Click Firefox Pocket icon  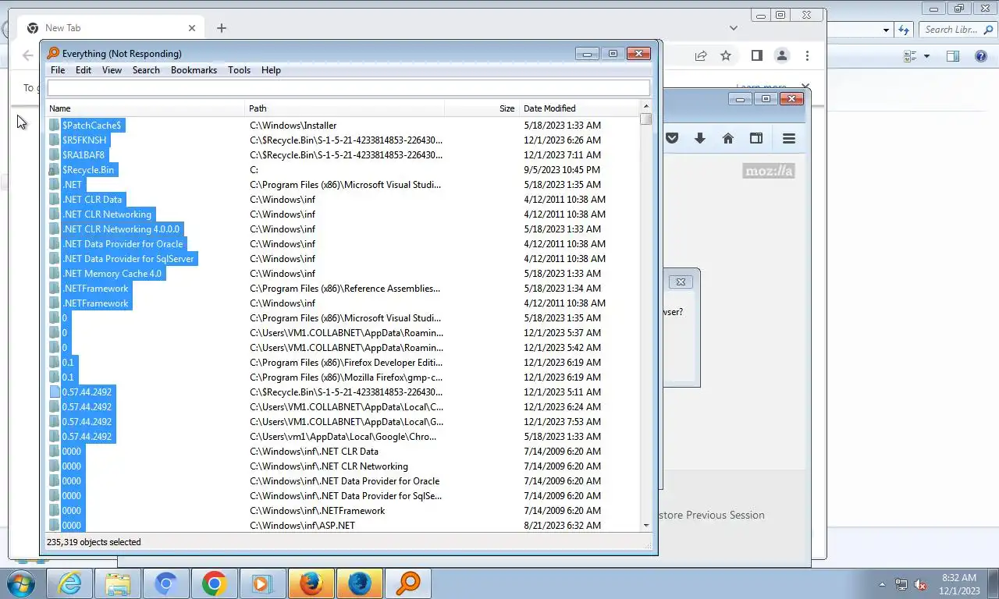click(x=672, y=138)
